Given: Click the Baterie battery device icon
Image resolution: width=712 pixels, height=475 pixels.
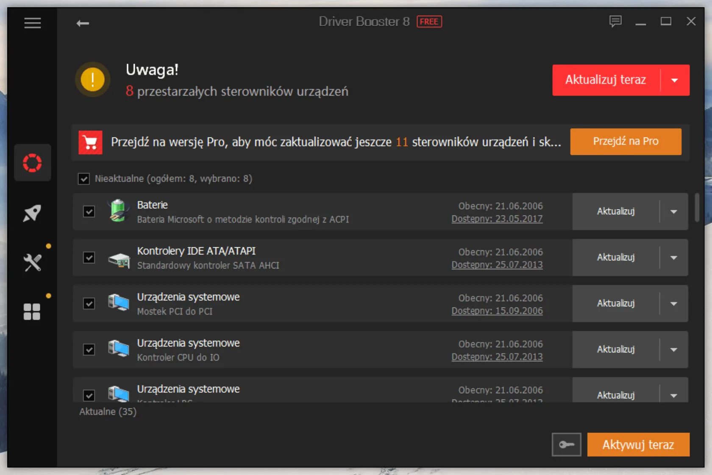Looking at the screenshot, I should (118, 211).
